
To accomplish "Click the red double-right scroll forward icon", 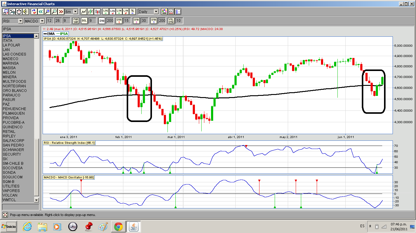I will tap(61, 12).
